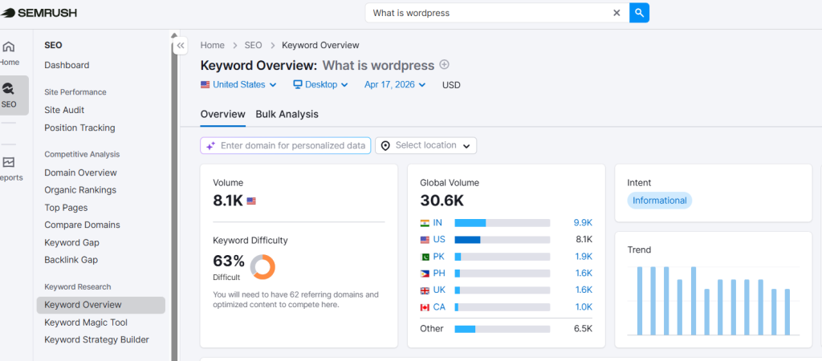Click the 6.5K Other volume value
This screenshot has height=361, width=822.
(583, 329)
